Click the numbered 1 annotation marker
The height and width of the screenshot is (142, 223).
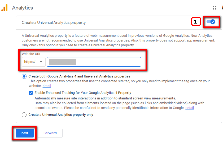coord(196,22)
